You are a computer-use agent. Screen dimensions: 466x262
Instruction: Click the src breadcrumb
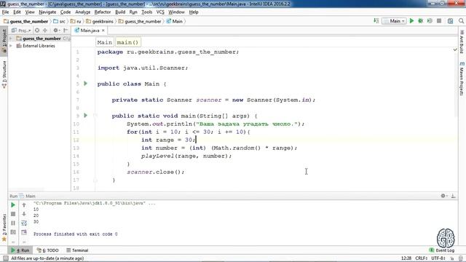pos(60,21)
